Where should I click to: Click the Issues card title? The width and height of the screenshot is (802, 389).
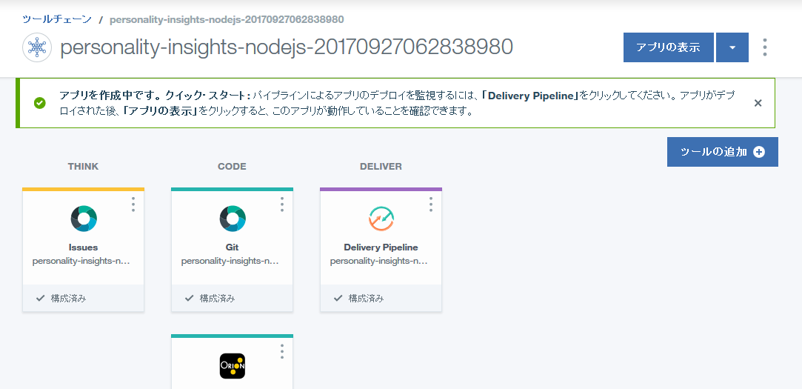84,247
